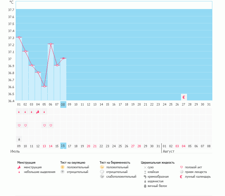This screenshot has width=225, height=196.
Task: Click the light discharge drop under day 05
Action: click(44, 112)
